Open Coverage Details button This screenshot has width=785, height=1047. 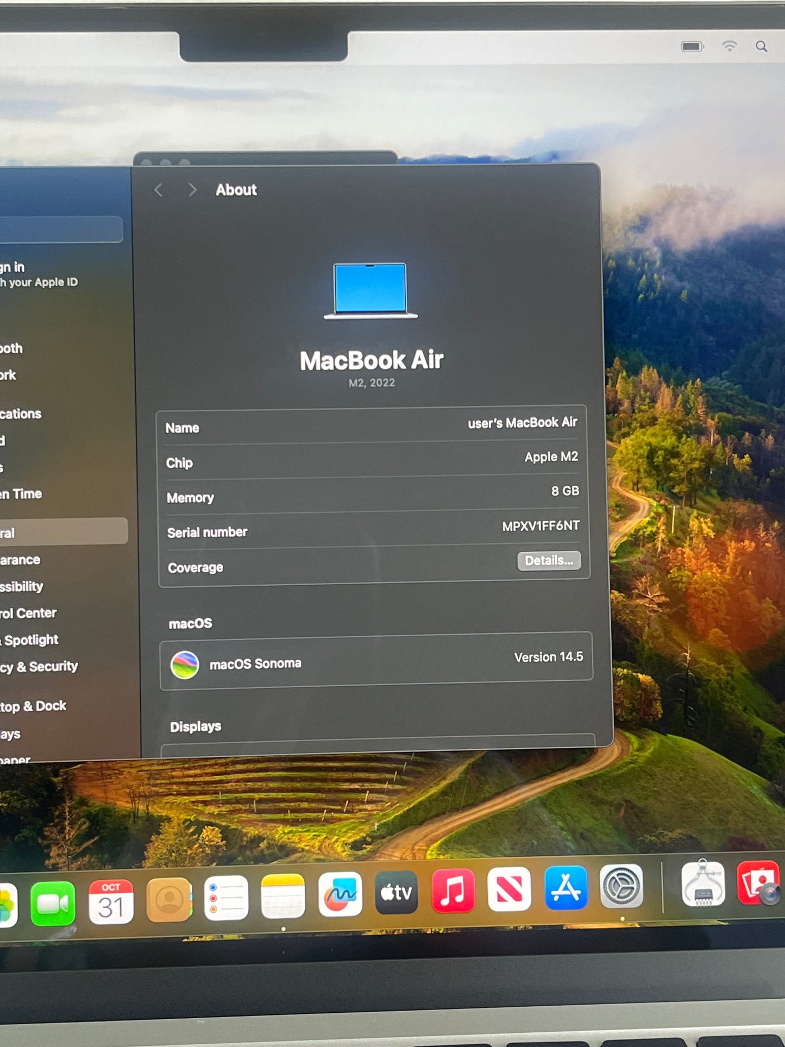point(549,561)
